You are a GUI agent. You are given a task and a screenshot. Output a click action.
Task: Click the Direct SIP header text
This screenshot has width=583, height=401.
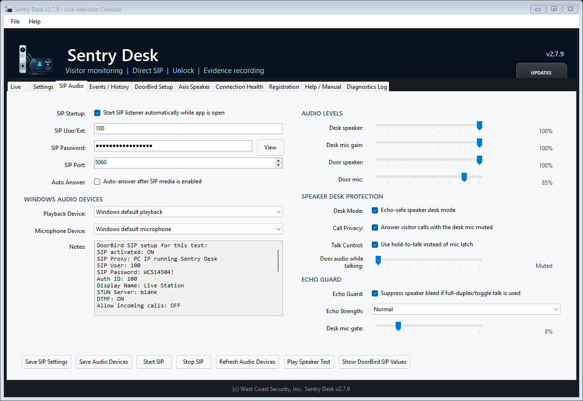point(147,71)
